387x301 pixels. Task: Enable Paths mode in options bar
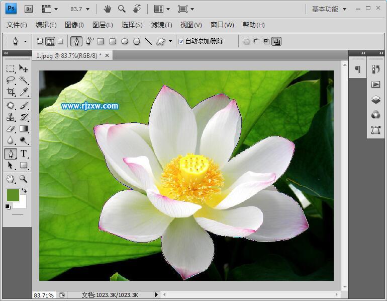point(50,41)
